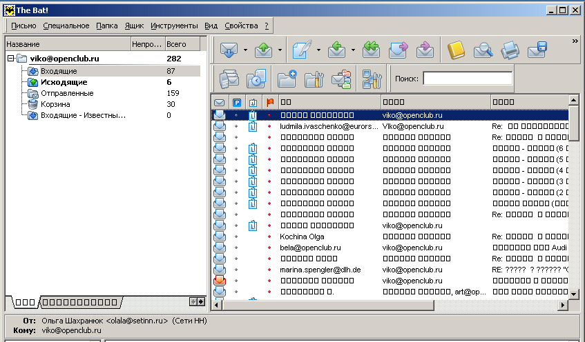
Task: Switch to the second folder pane tab
Action: (x=80, y=302)
